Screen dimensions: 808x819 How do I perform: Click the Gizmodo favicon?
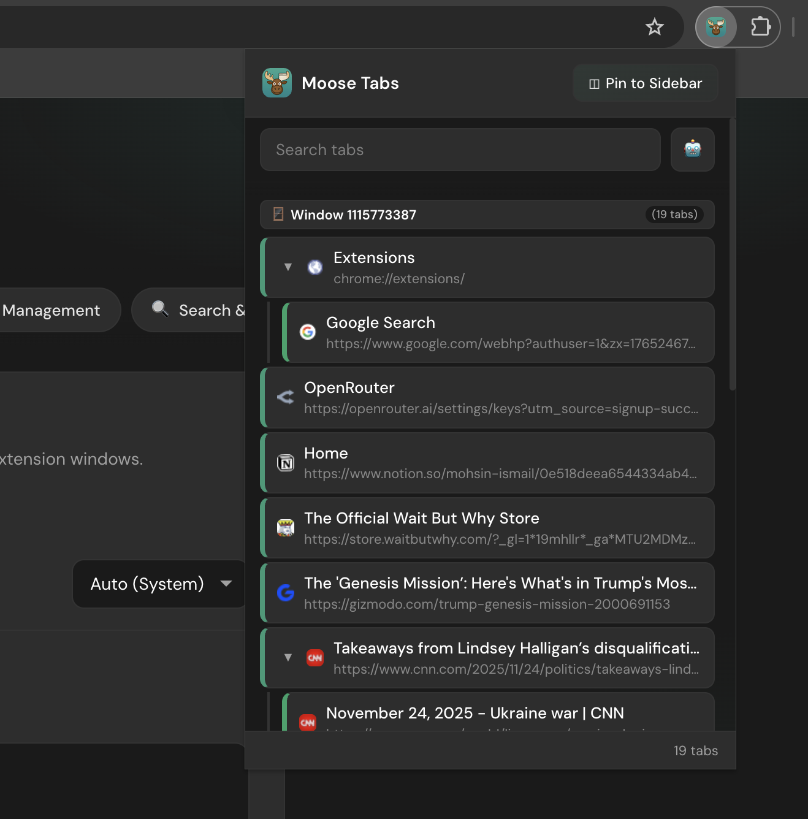pos(286,593)
